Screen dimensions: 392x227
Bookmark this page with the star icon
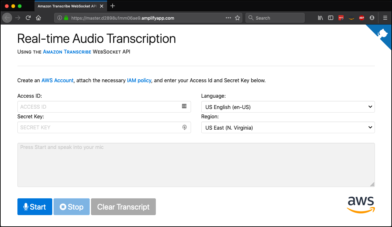pyautogui.click(x=237, y=18)
